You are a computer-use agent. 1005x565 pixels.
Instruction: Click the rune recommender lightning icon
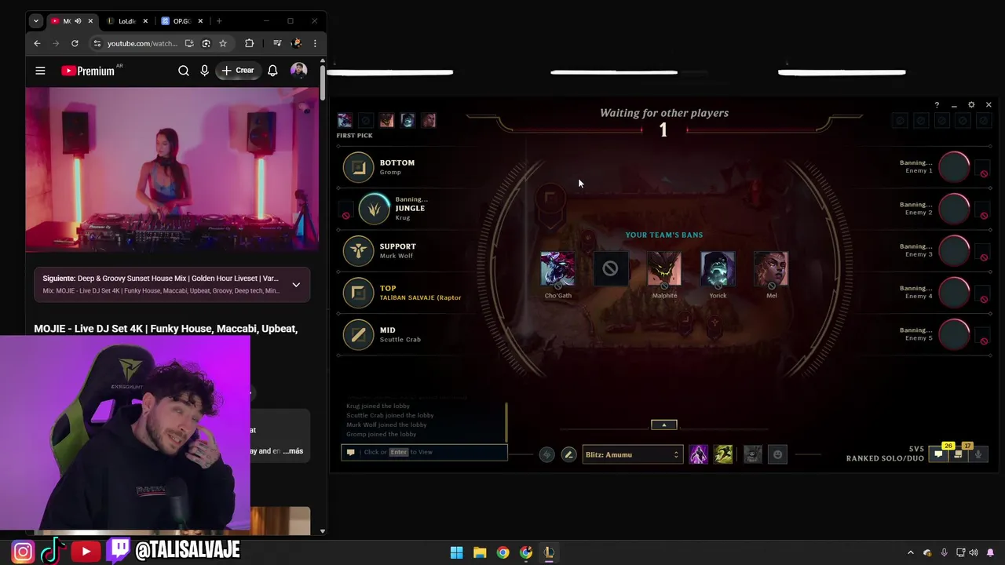pyautogui.click(x=546, y=454)
